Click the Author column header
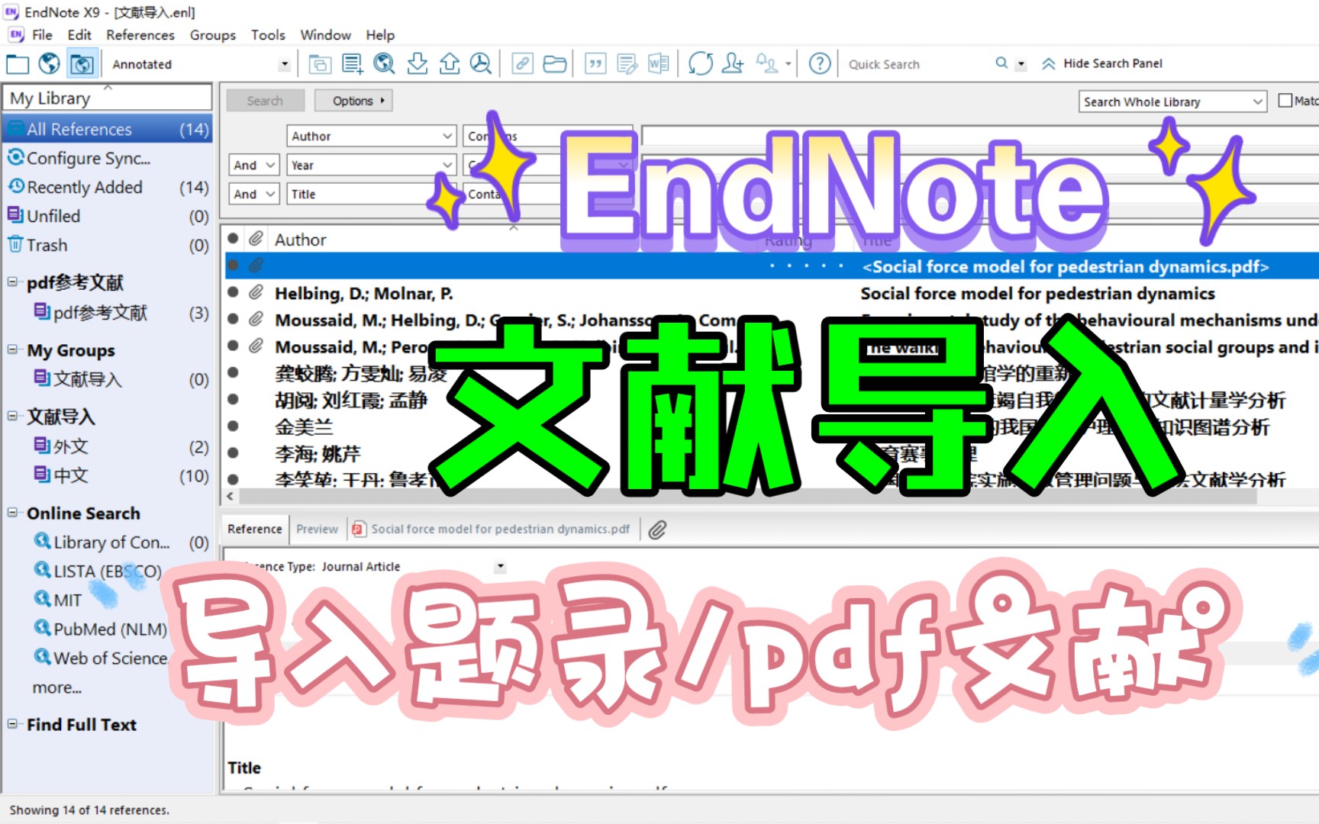The height and width of the screenshot is (824, 1319). (x=300, y=240)
